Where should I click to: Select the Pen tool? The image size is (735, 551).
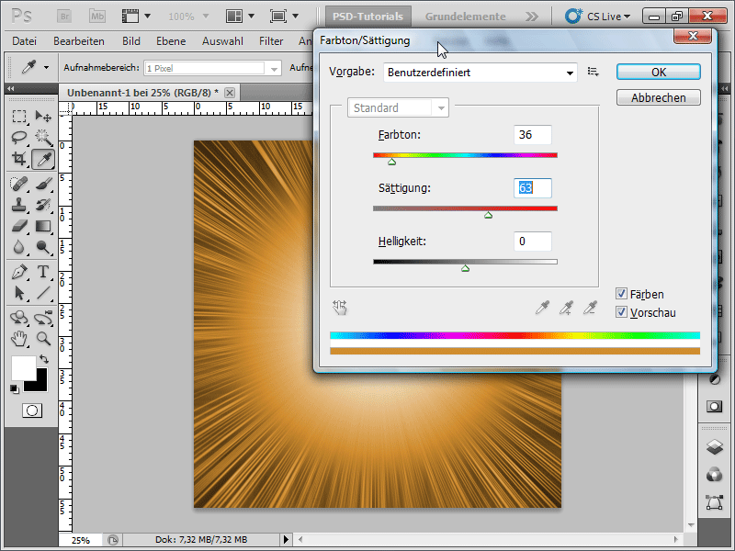(19, 272)
